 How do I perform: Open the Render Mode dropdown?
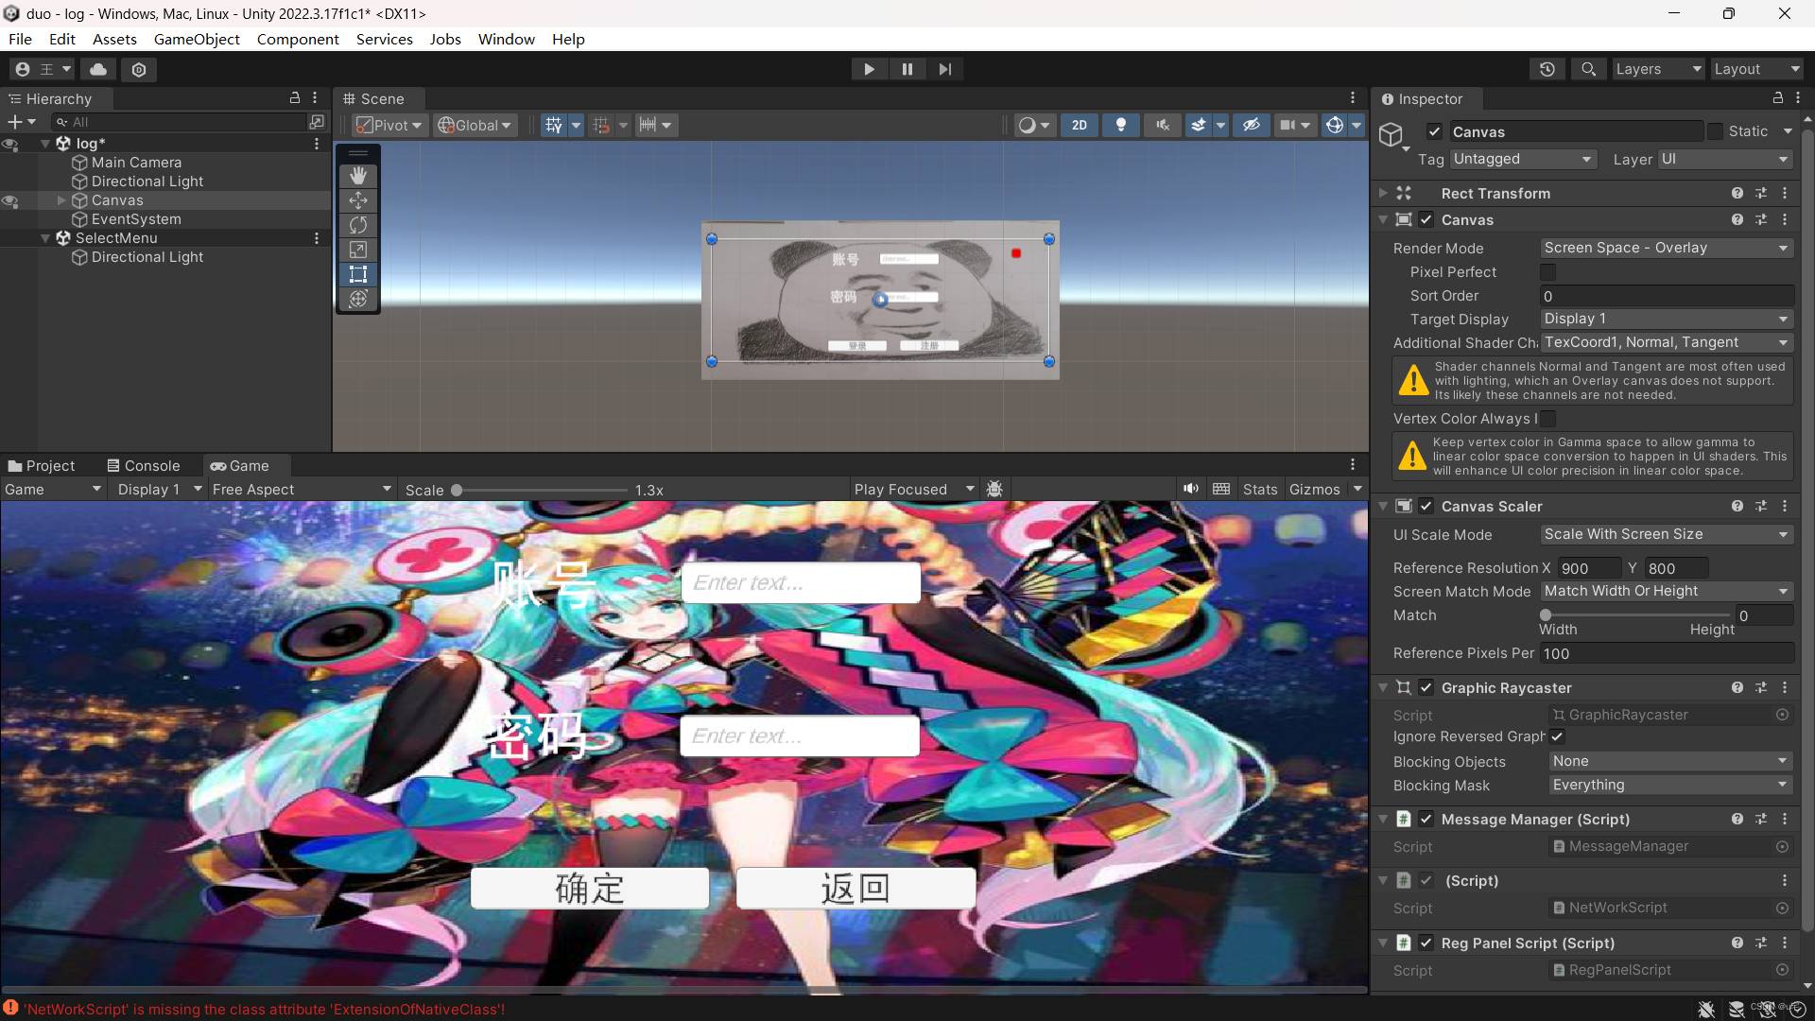click(1666, 248)
